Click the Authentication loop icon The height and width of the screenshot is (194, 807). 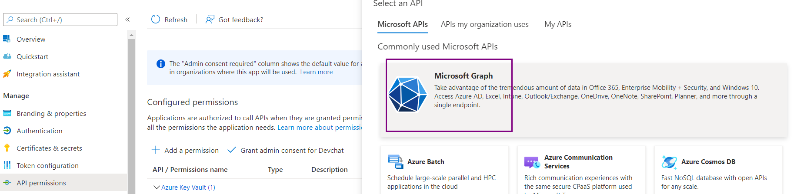(7, 131)
